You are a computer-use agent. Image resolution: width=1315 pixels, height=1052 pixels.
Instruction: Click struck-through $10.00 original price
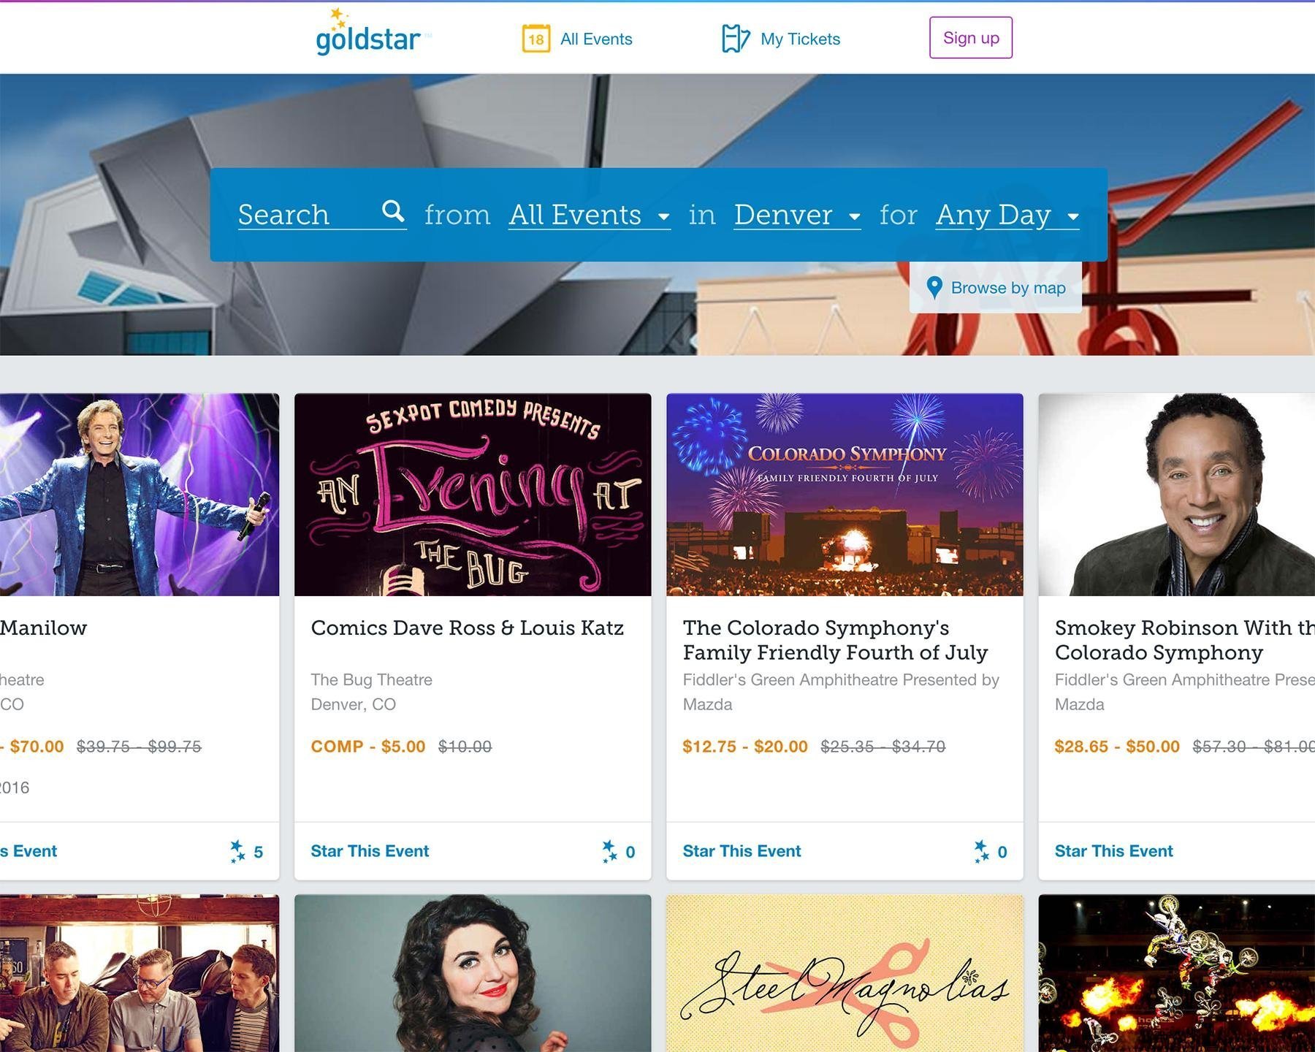[465, 747]
